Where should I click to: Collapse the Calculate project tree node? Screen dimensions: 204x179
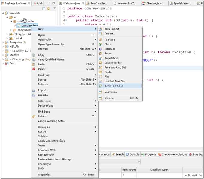pos(3,13)
